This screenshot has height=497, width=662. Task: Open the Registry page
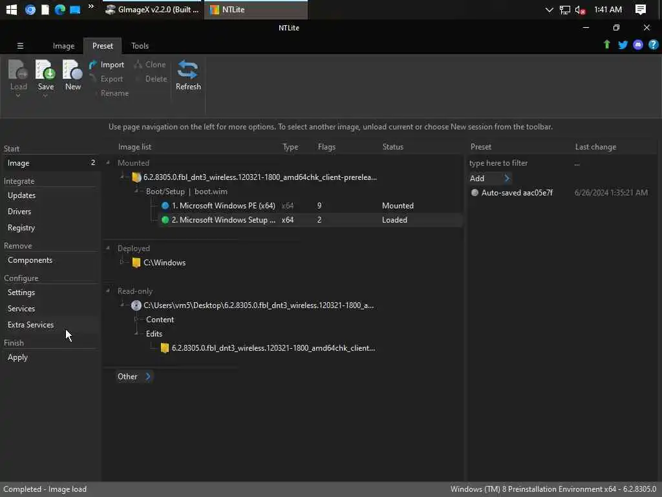click(x=21, y=228)
